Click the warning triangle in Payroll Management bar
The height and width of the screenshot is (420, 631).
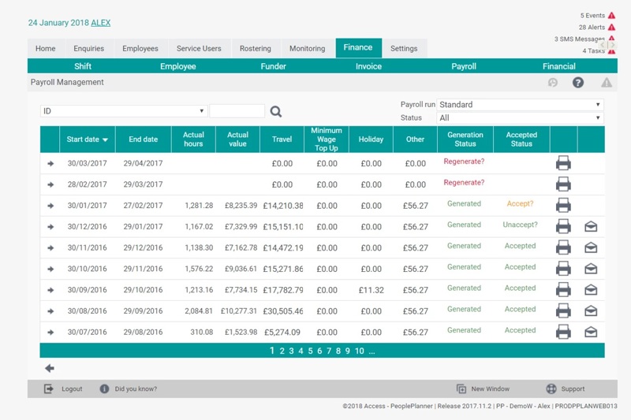point(606,83)
